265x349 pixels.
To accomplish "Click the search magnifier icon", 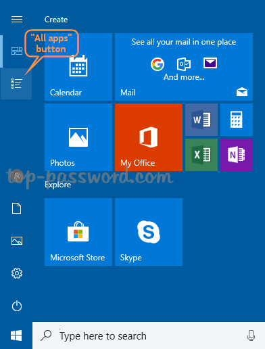I will 46,335.
